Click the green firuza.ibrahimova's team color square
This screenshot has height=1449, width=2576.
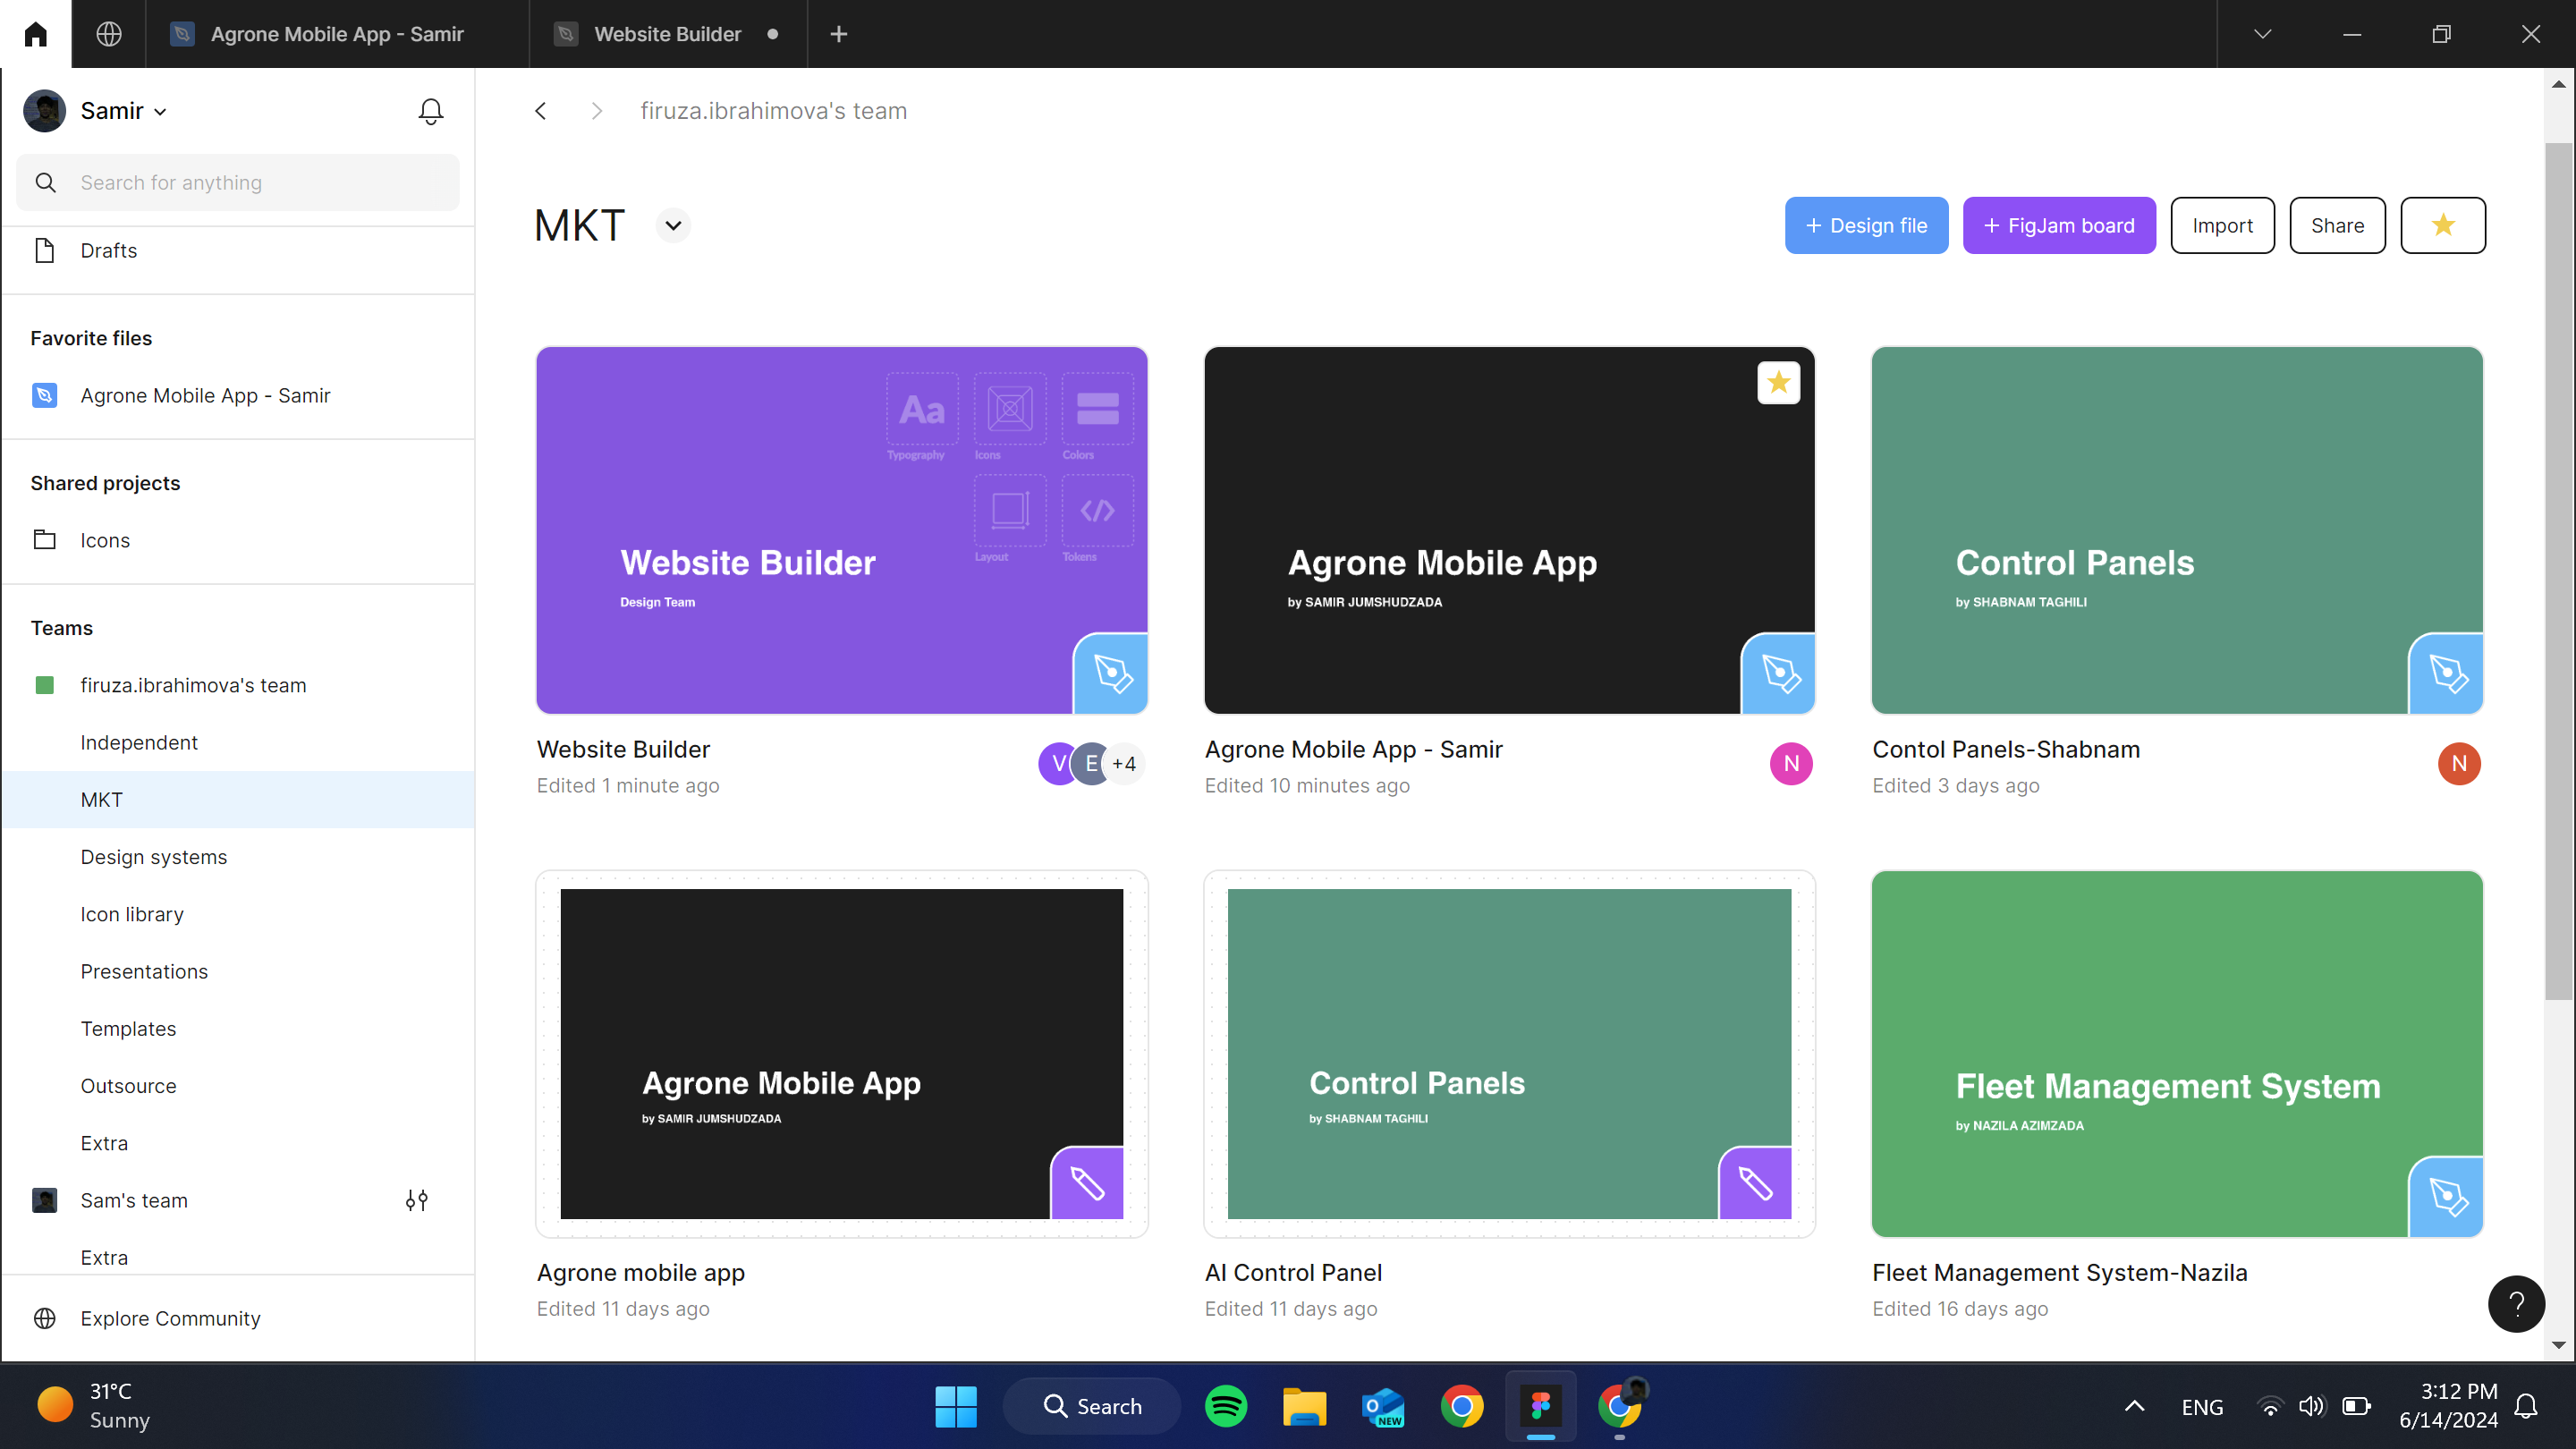click(45, 685)
